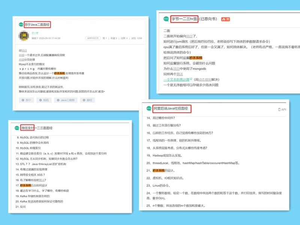Click item 14 用过哪些中间件

161,118
